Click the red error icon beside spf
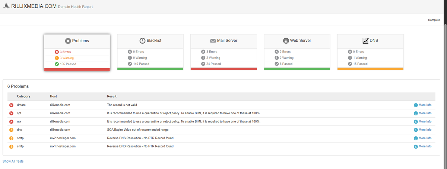The width and height of the screenshot is (447, 169). click(x=11, y=113)
